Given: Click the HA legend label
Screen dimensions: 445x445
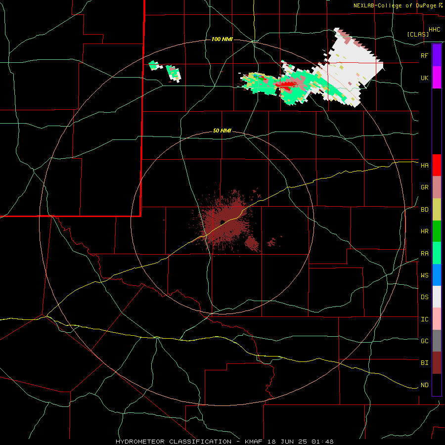Looking at the screenshot, I should [424, 165].
